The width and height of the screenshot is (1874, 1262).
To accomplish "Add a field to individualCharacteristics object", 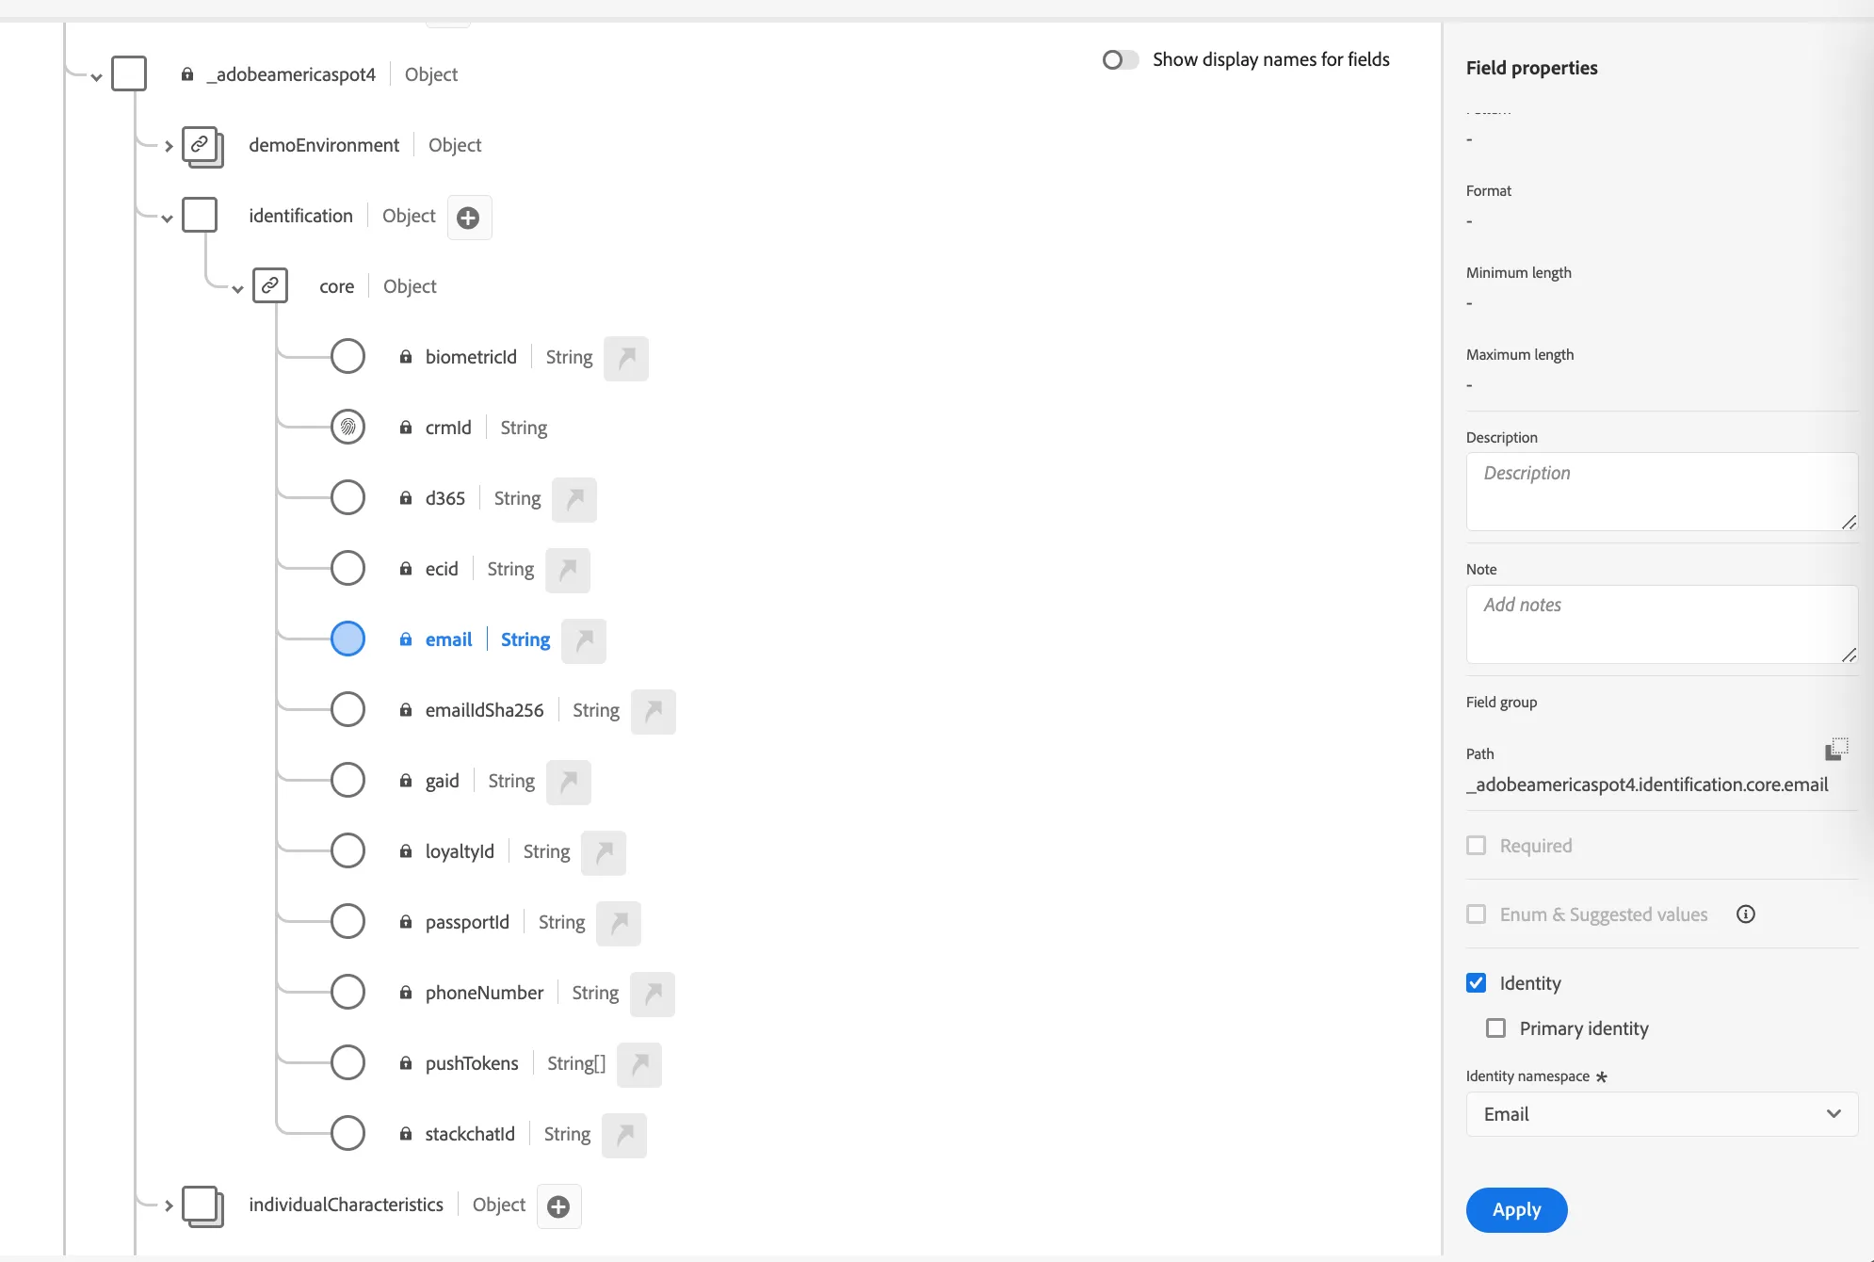I will point(559,1206).
